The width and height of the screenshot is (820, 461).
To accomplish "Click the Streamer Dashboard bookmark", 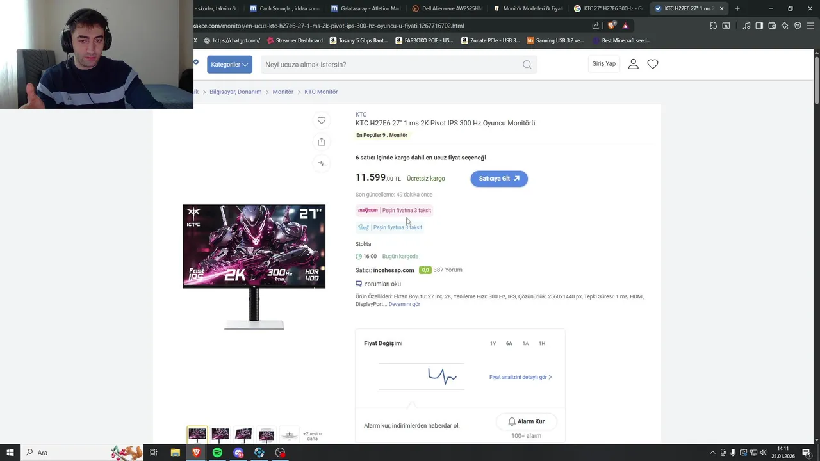I will (295, 40).
